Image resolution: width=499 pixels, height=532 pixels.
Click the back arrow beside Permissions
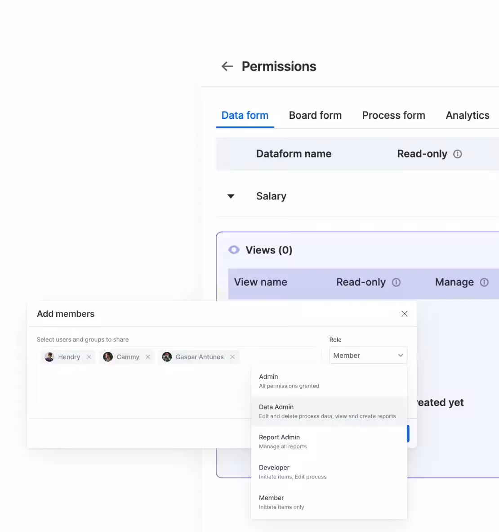(227, 67)
